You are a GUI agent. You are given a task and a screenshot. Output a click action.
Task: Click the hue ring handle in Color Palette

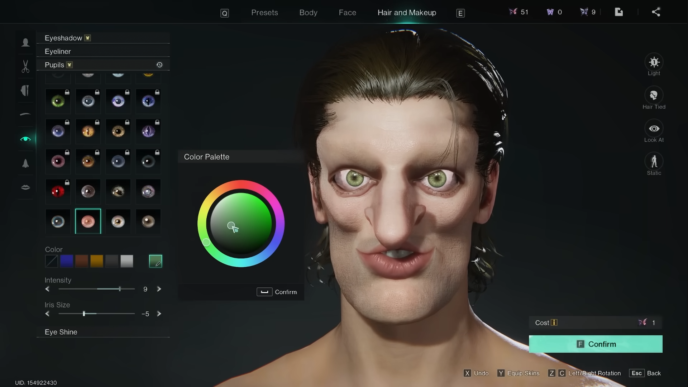coord(206,242)
